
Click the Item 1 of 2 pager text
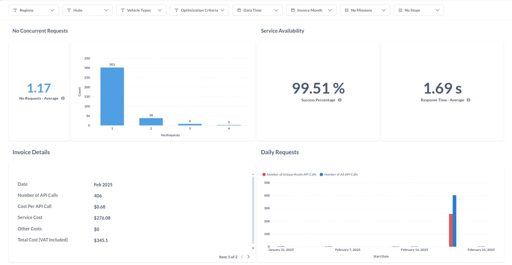coord(228,257)
